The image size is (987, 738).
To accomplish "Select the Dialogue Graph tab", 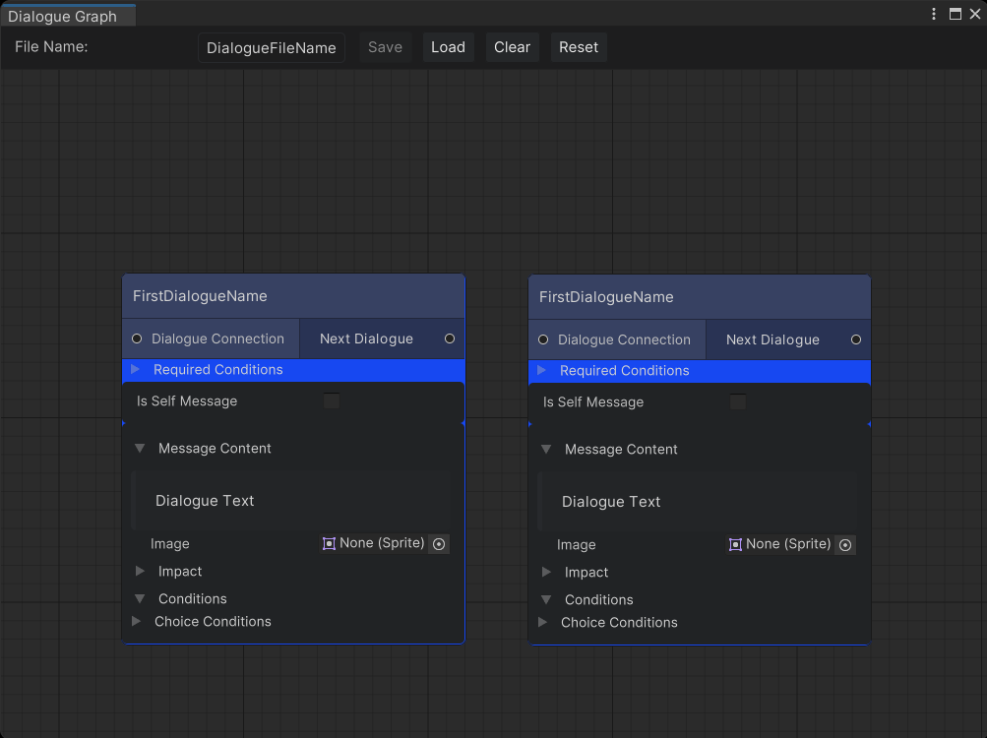I will click(63, 17).
